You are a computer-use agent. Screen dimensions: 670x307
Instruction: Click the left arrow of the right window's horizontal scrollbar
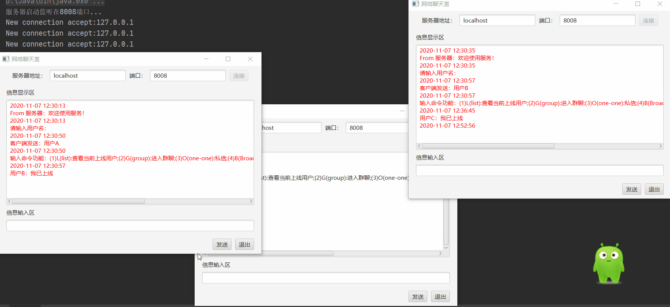(419, 146)
